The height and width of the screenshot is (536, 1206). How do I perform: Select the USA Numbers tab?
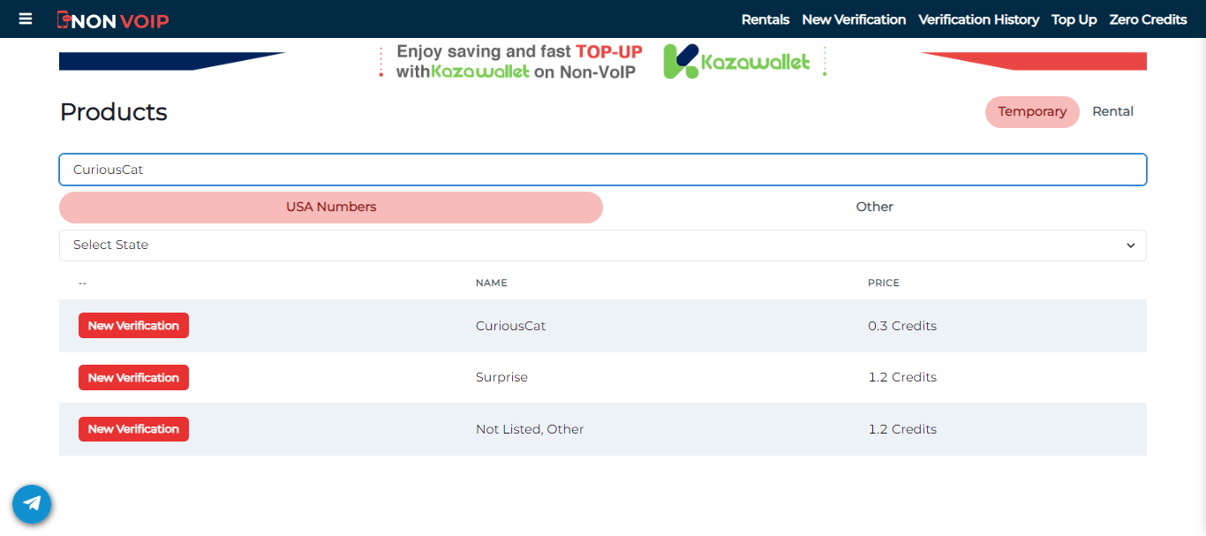coord(330,207)
